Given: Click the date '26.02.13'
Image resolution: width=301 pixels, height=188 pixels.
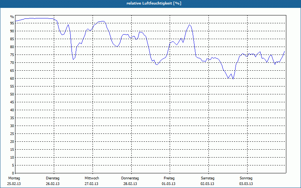Looking at the screenshot, I should pyautogui.click(x=53, y=184).
